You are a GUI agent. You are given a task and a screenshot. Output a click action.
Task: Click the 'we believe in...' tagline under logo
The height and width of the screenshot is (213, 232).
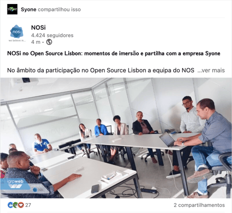(17, 41)
